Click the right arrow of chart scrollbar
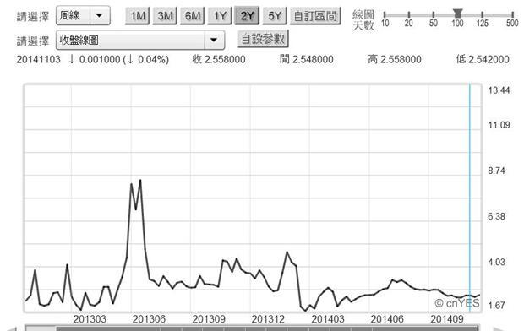 coord(499,328)
